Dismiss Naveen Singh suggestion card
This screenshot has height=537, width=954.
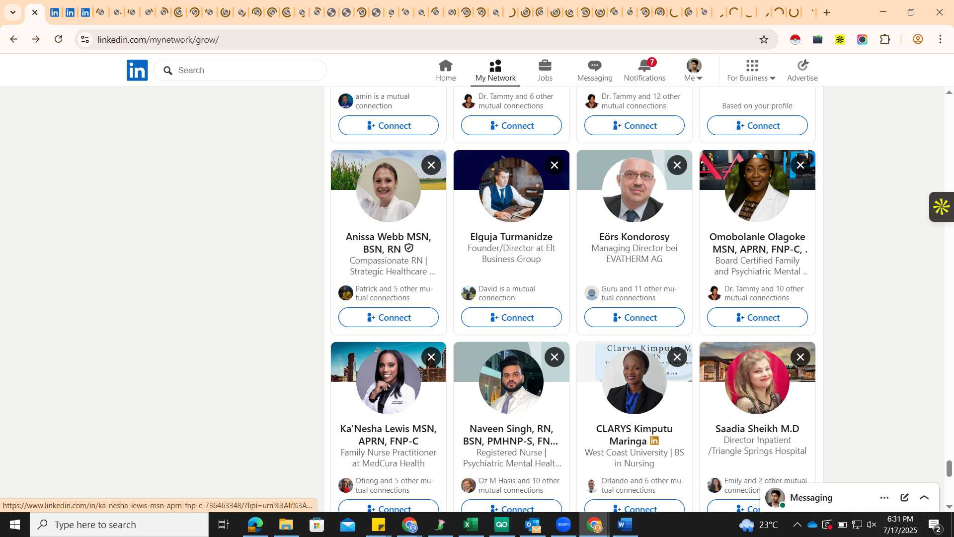click(x=555, y=357)
